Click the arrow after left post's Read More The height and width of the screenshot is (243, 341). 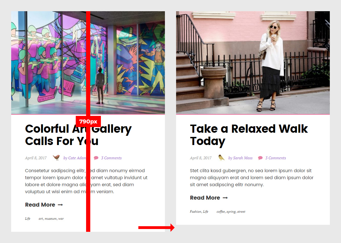pos(60,205)
